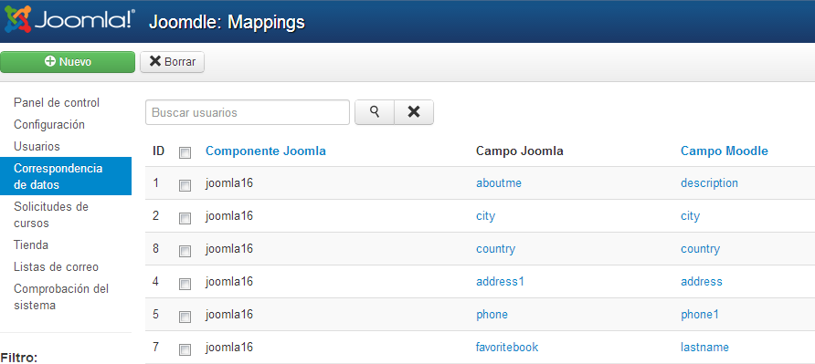This screenshot has width=815, height=364.
Task: Open the address Moodle field link
Action: (x=702, y=281)
